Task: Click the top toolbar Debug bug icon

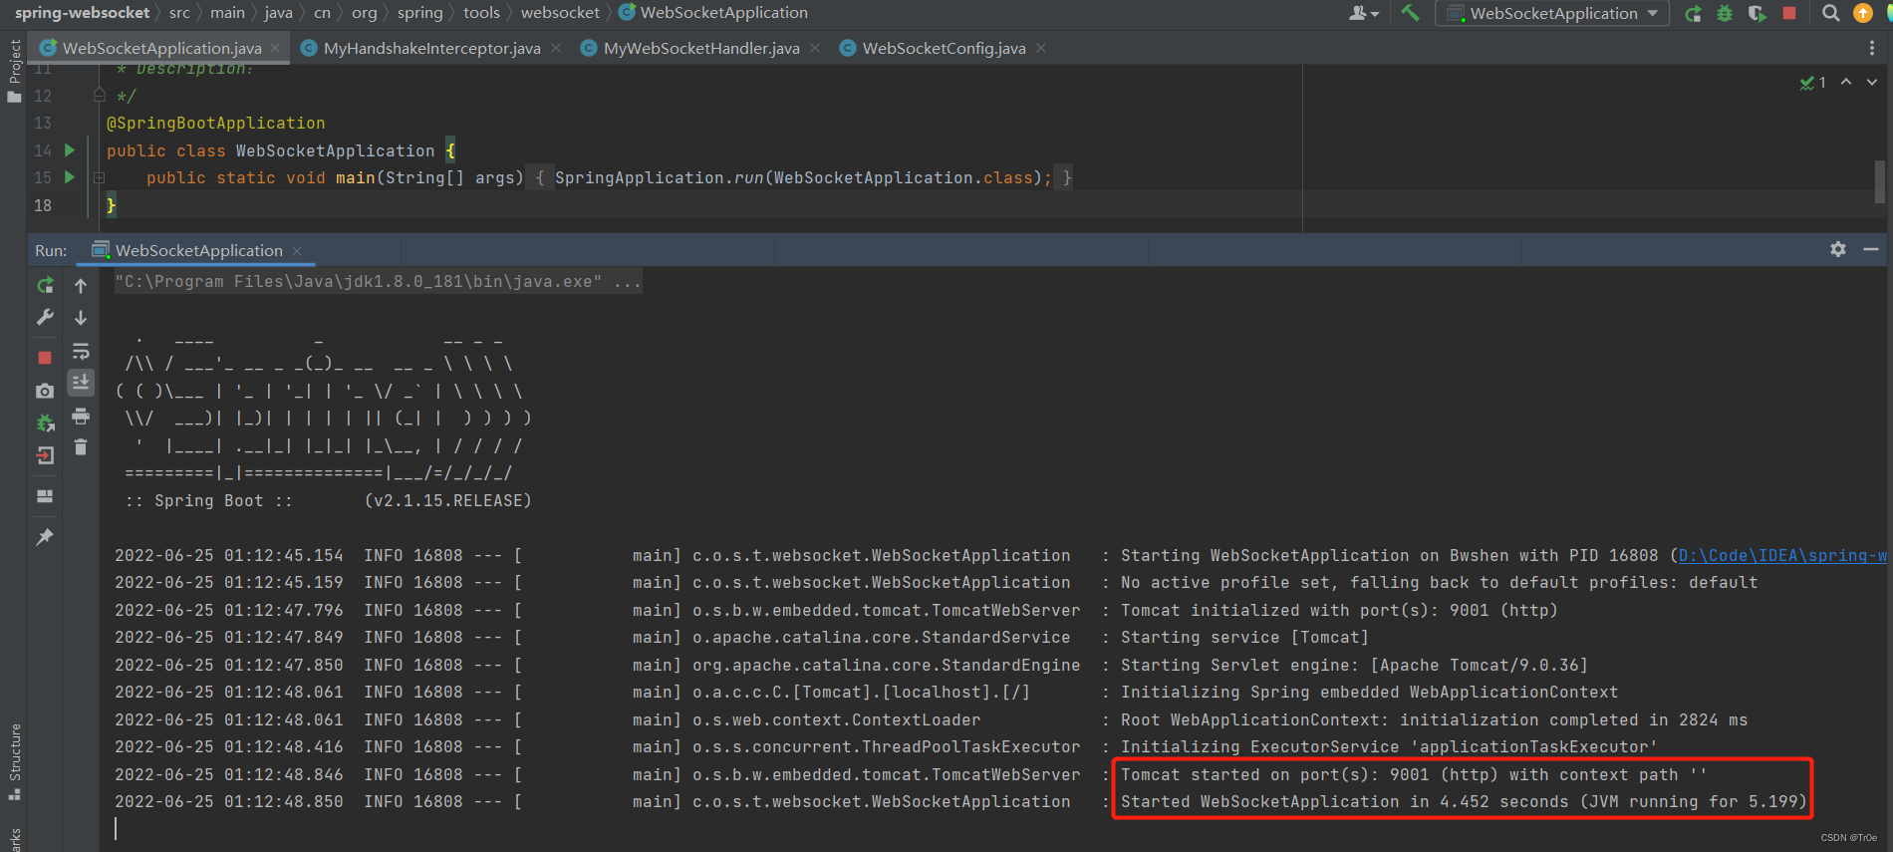Action: 1725,13
